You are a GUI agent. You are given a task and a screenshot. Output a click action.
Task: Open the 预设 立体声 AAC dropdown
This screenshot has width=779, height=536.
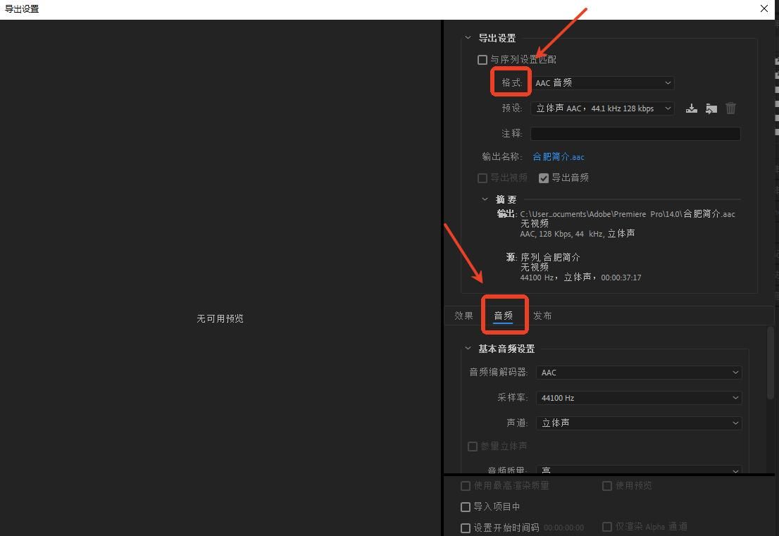coord(602,108)
